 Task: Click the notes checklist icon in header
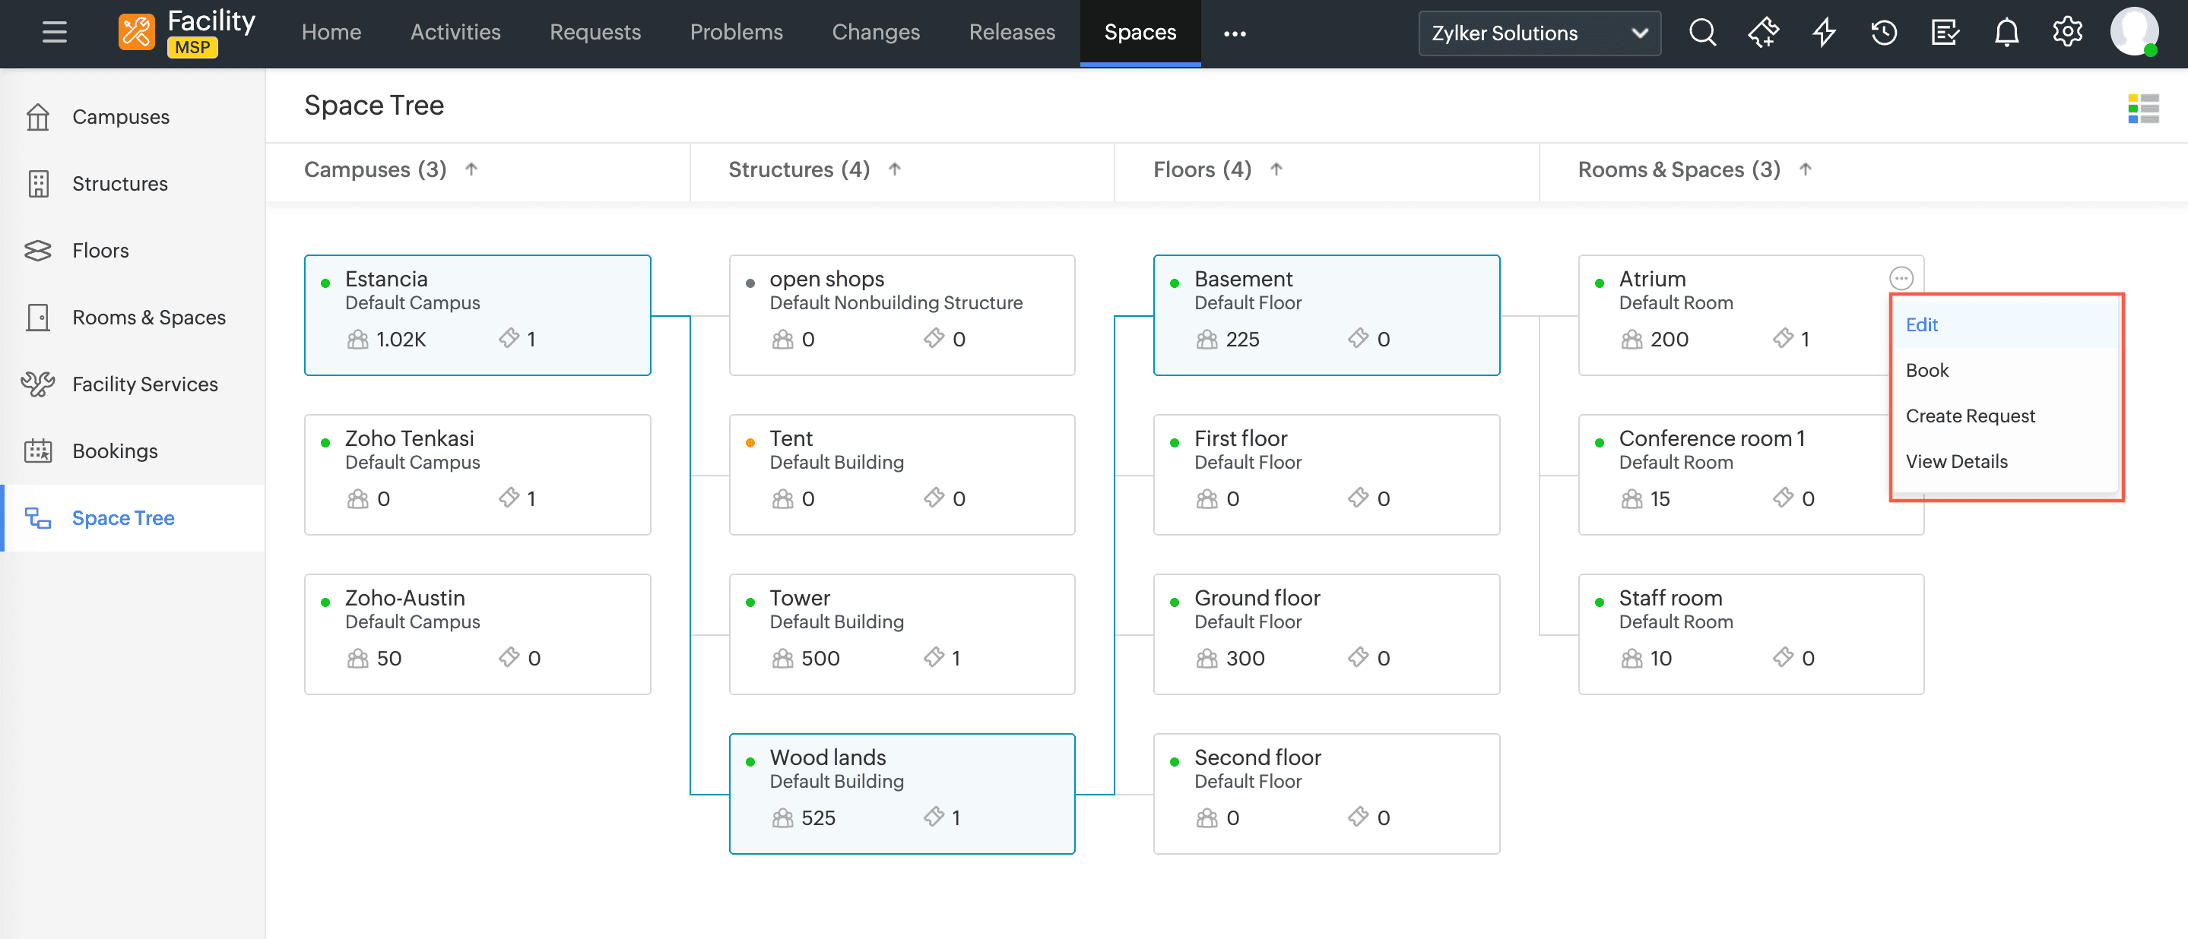pyautogui.click(x=1945, y=32)
